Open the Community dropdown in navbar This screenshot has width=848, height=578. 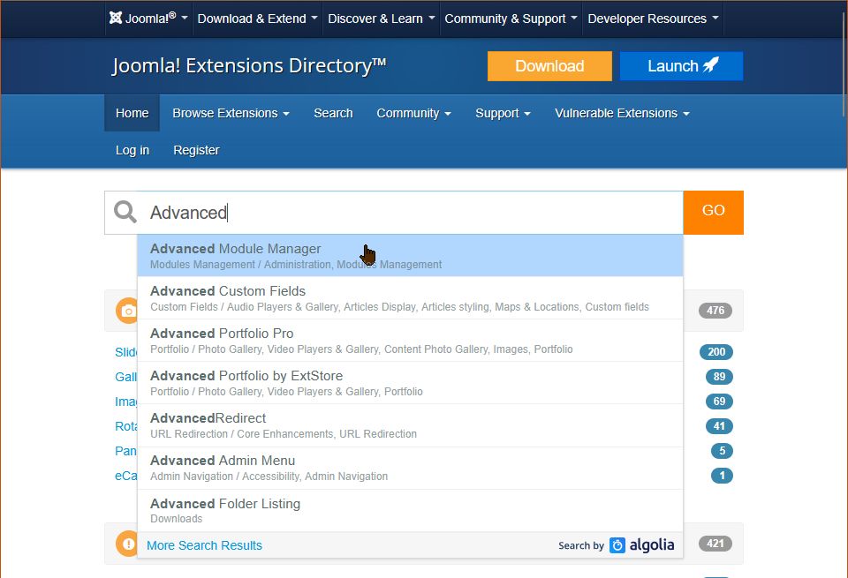413,113
